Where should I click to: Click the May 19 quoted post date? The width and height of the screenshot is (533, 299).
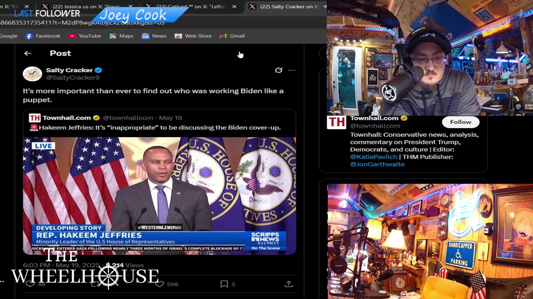tap(170, 118)
